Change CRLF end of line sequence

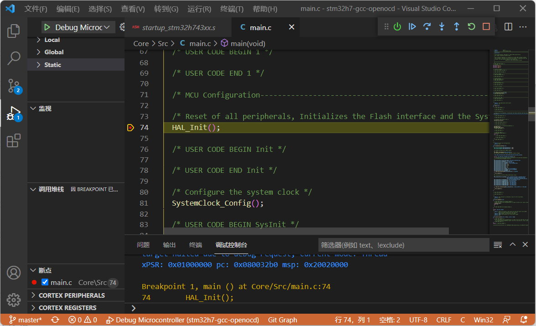pos(444,320)
